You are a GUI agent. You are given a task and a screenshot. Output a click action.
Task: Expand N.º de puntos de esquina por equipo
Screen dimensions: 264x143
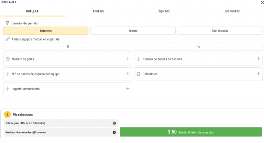click(x=128, y=74)
